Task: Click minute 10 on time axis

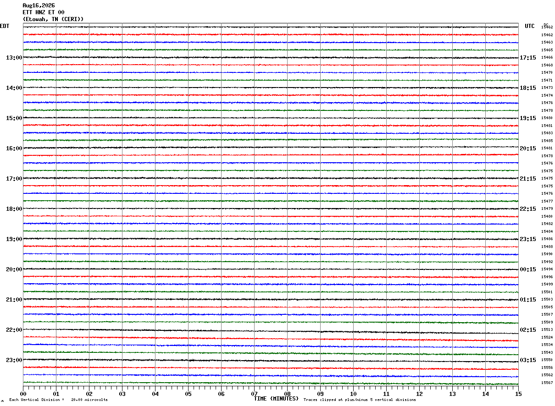Action: pos(353,394)
